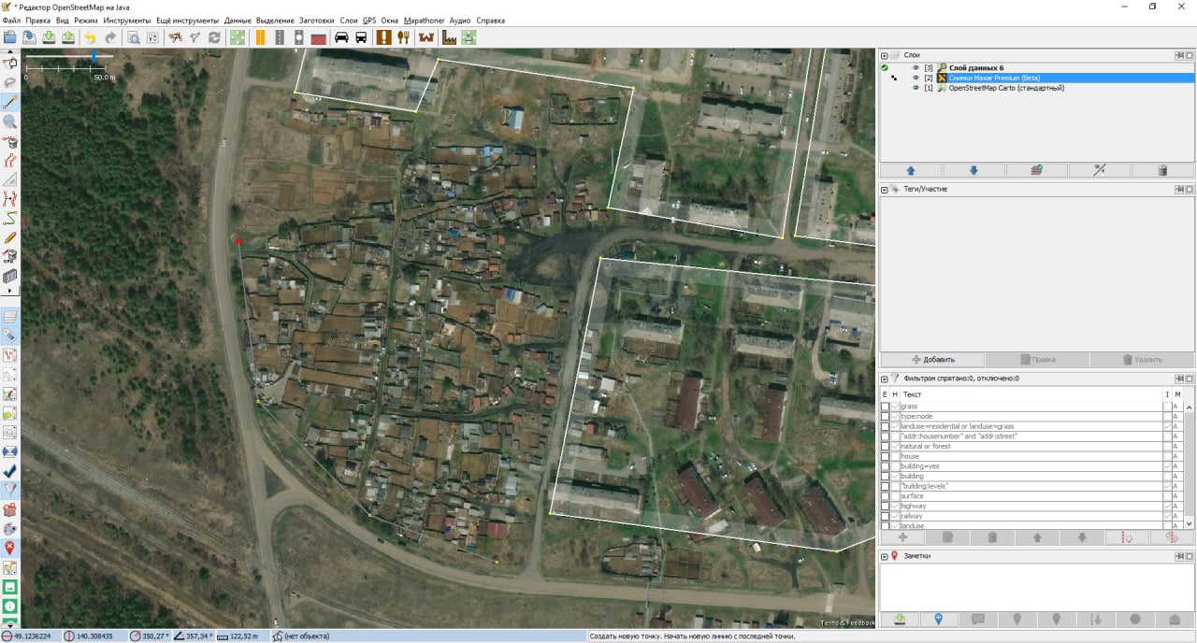Click the filter list scrollbar down arrow
This screenshot has width=1197, height=643.
click(1190, 524)
